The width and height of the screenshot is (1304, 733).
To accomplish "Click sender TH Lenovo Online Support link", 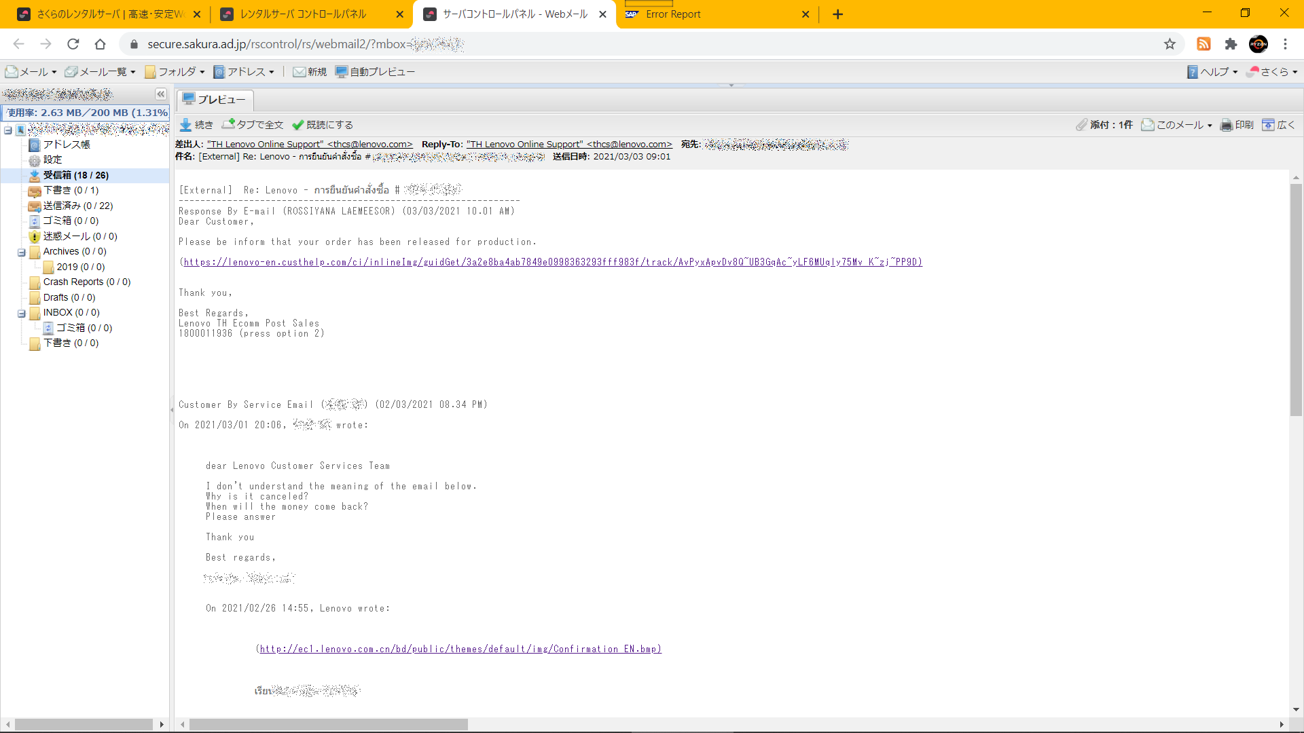I will (x=310, y=145).
